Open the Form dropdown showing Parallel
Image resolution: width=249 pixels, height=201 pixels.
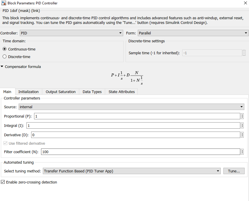(246, 33)
